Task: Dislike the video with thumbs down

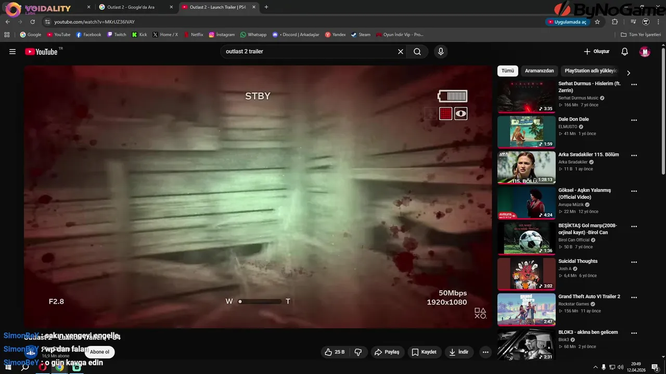Action: click(x=358, y=352)
